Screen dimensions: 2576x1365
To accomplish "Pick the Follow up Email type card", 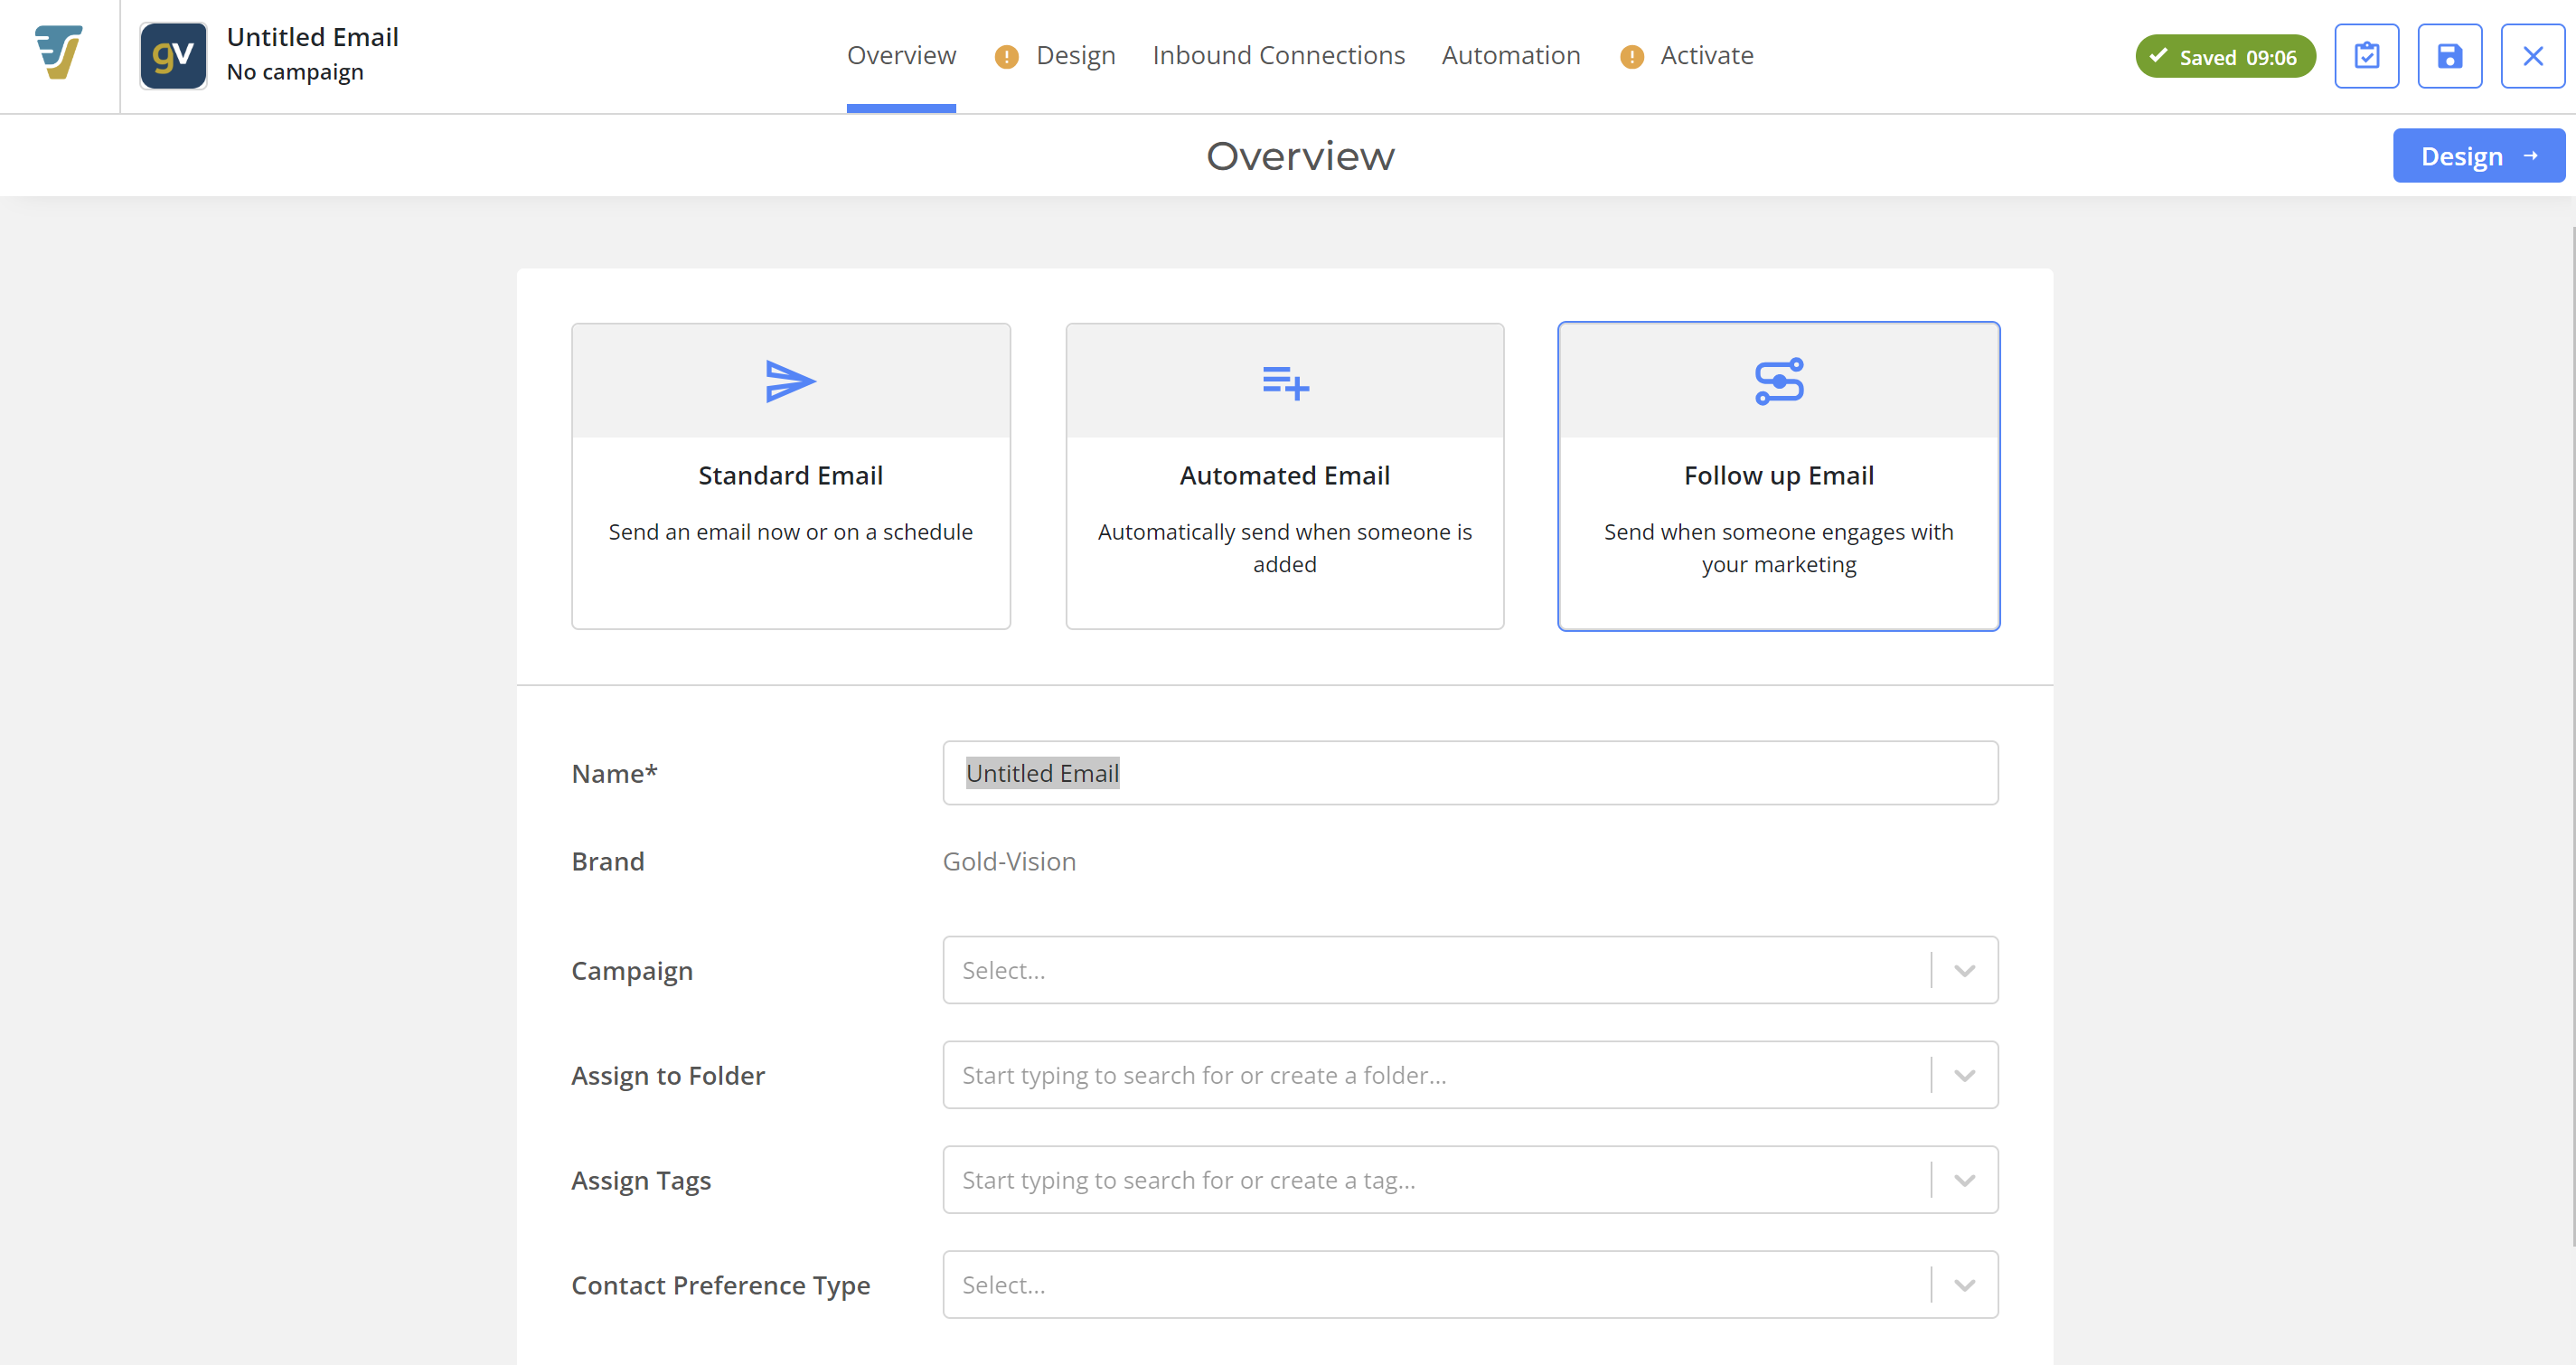I will click(1779, 476).
